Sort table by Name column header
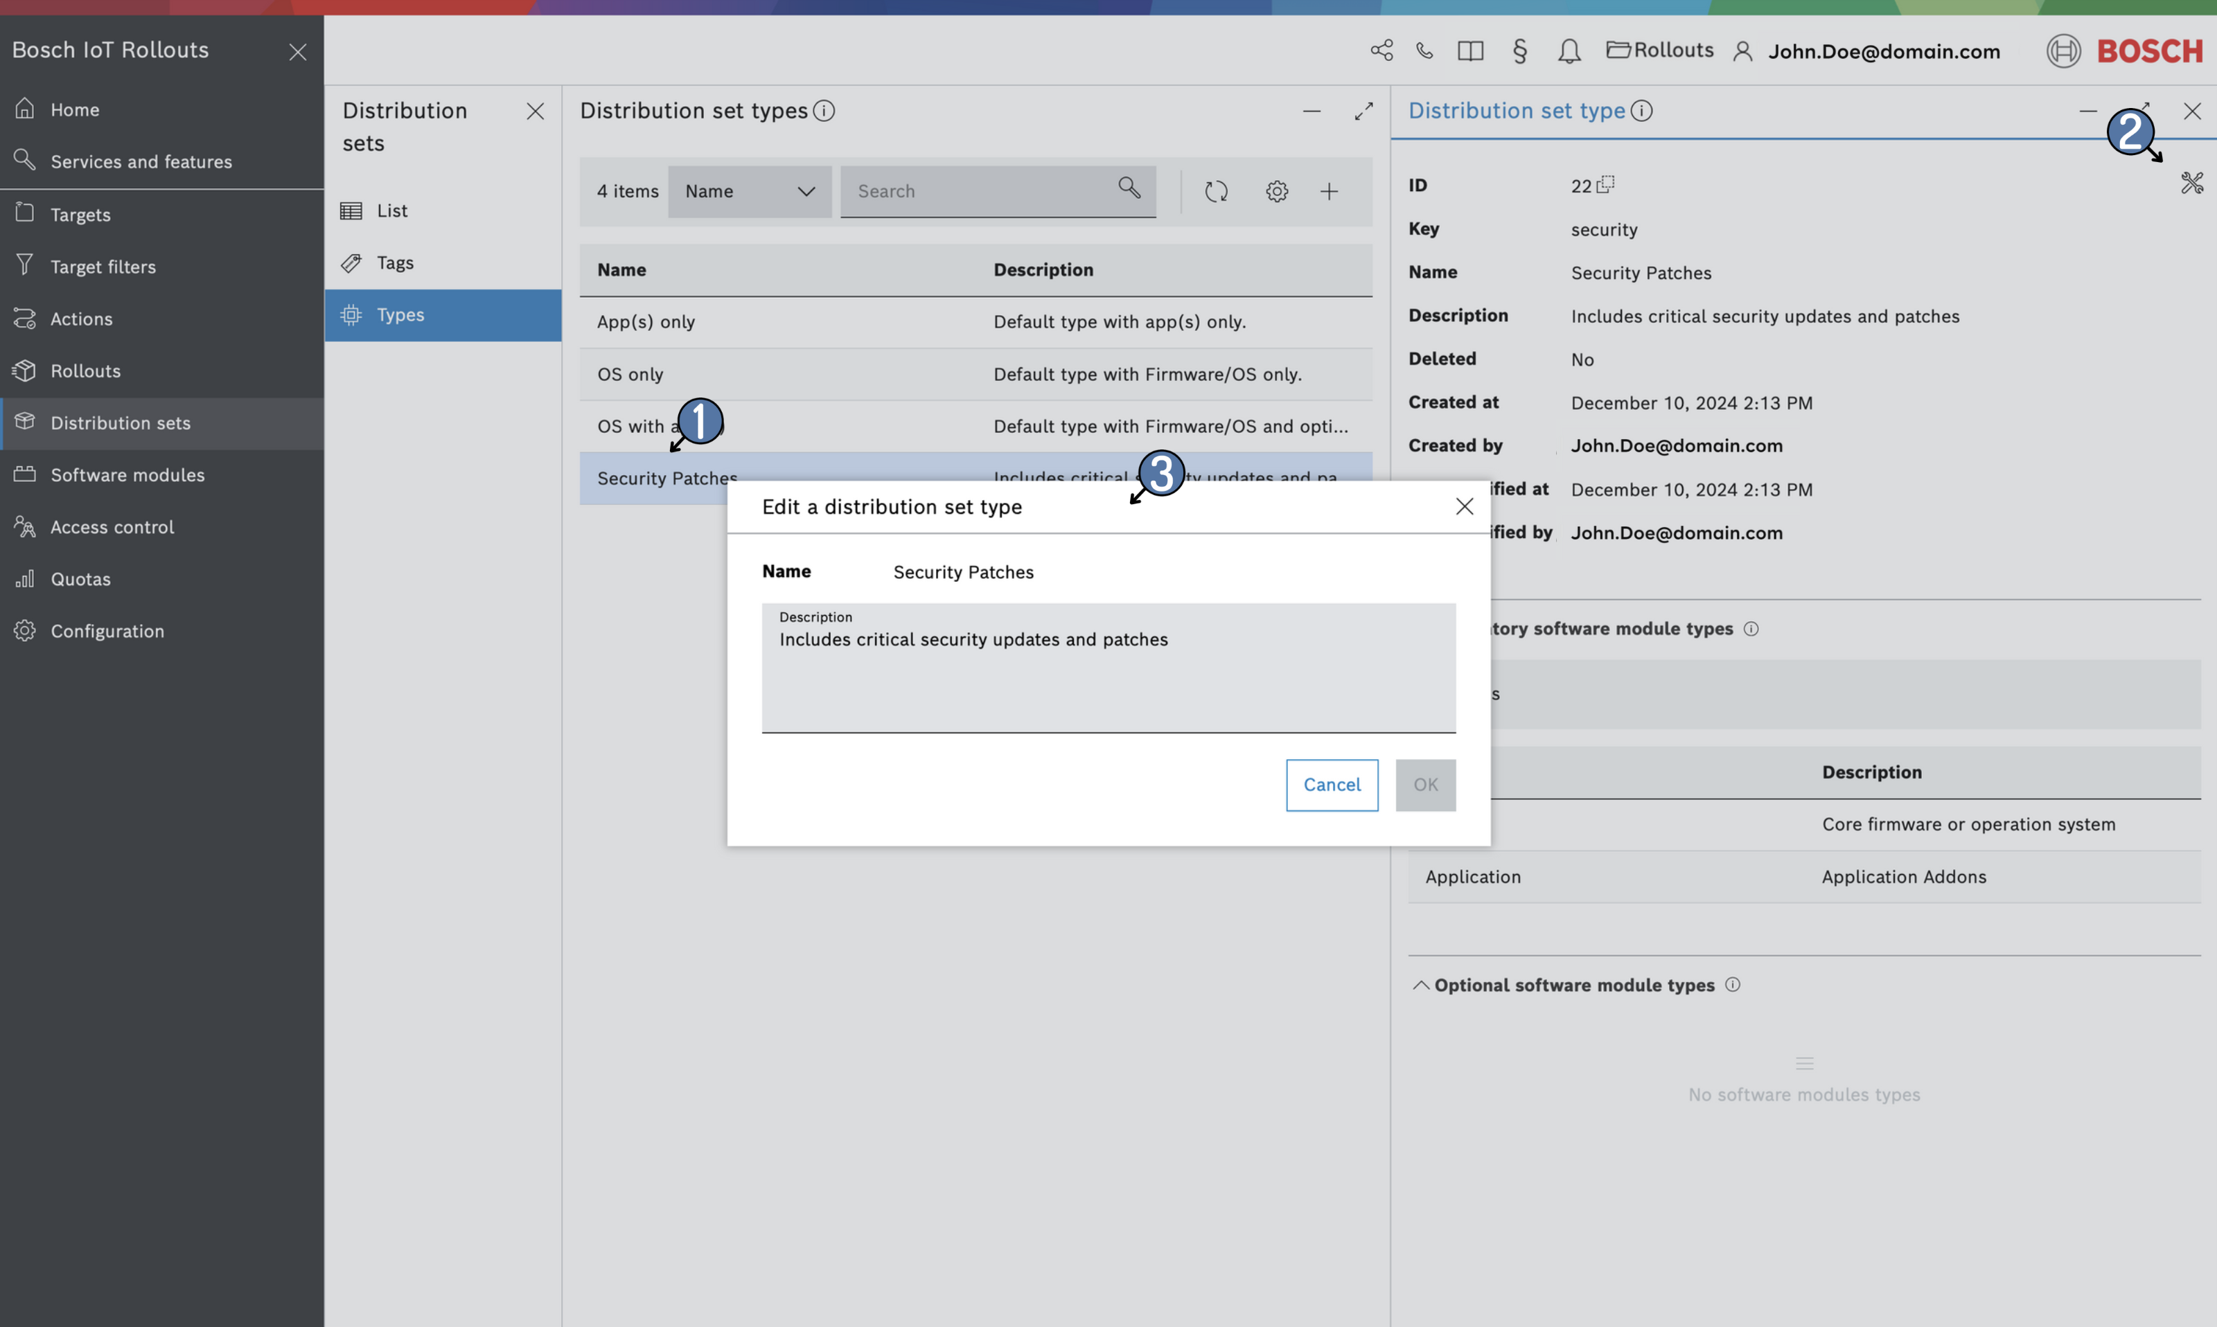The image size is (2217, 1327). 621,269
